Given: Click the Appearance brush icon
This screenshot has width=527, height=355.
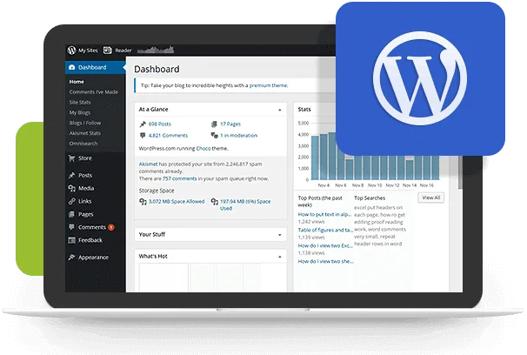Looking at the screenshot, I should (71, 258).
